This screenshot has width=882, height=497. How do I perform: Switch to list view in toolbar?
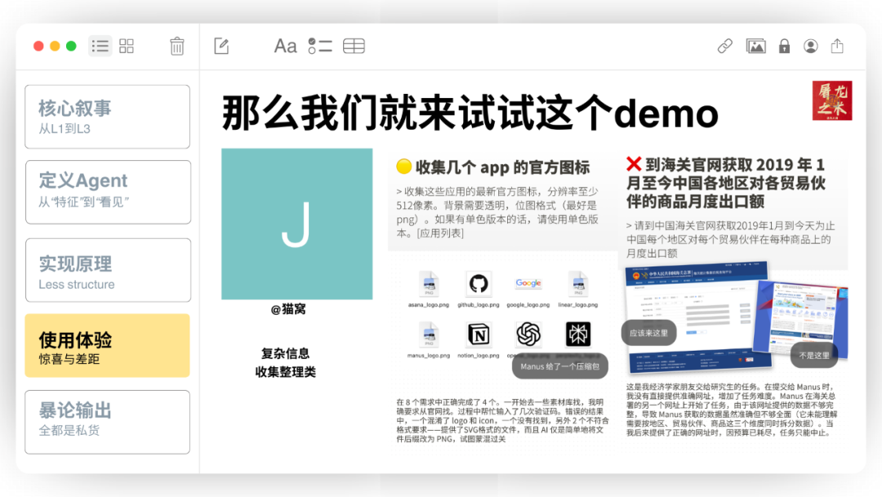(100, 46)
